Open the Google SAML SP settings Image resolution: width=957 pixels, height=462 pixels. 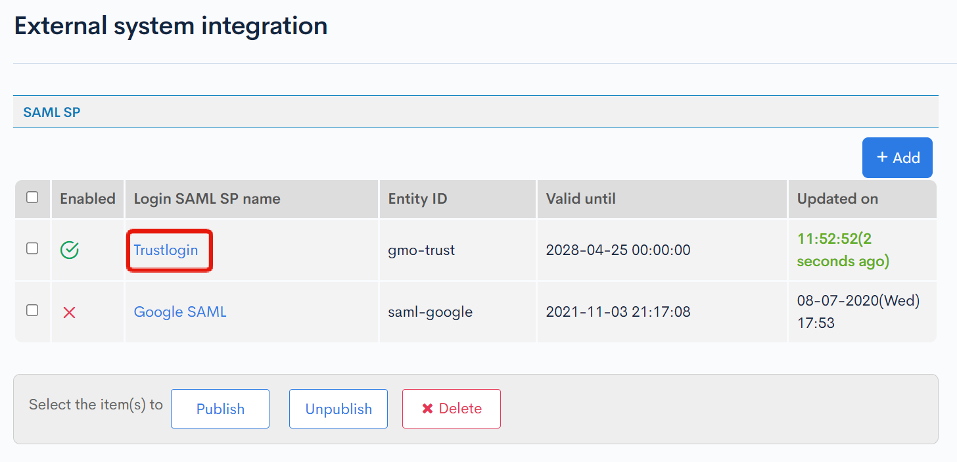[x=179, y=312]
